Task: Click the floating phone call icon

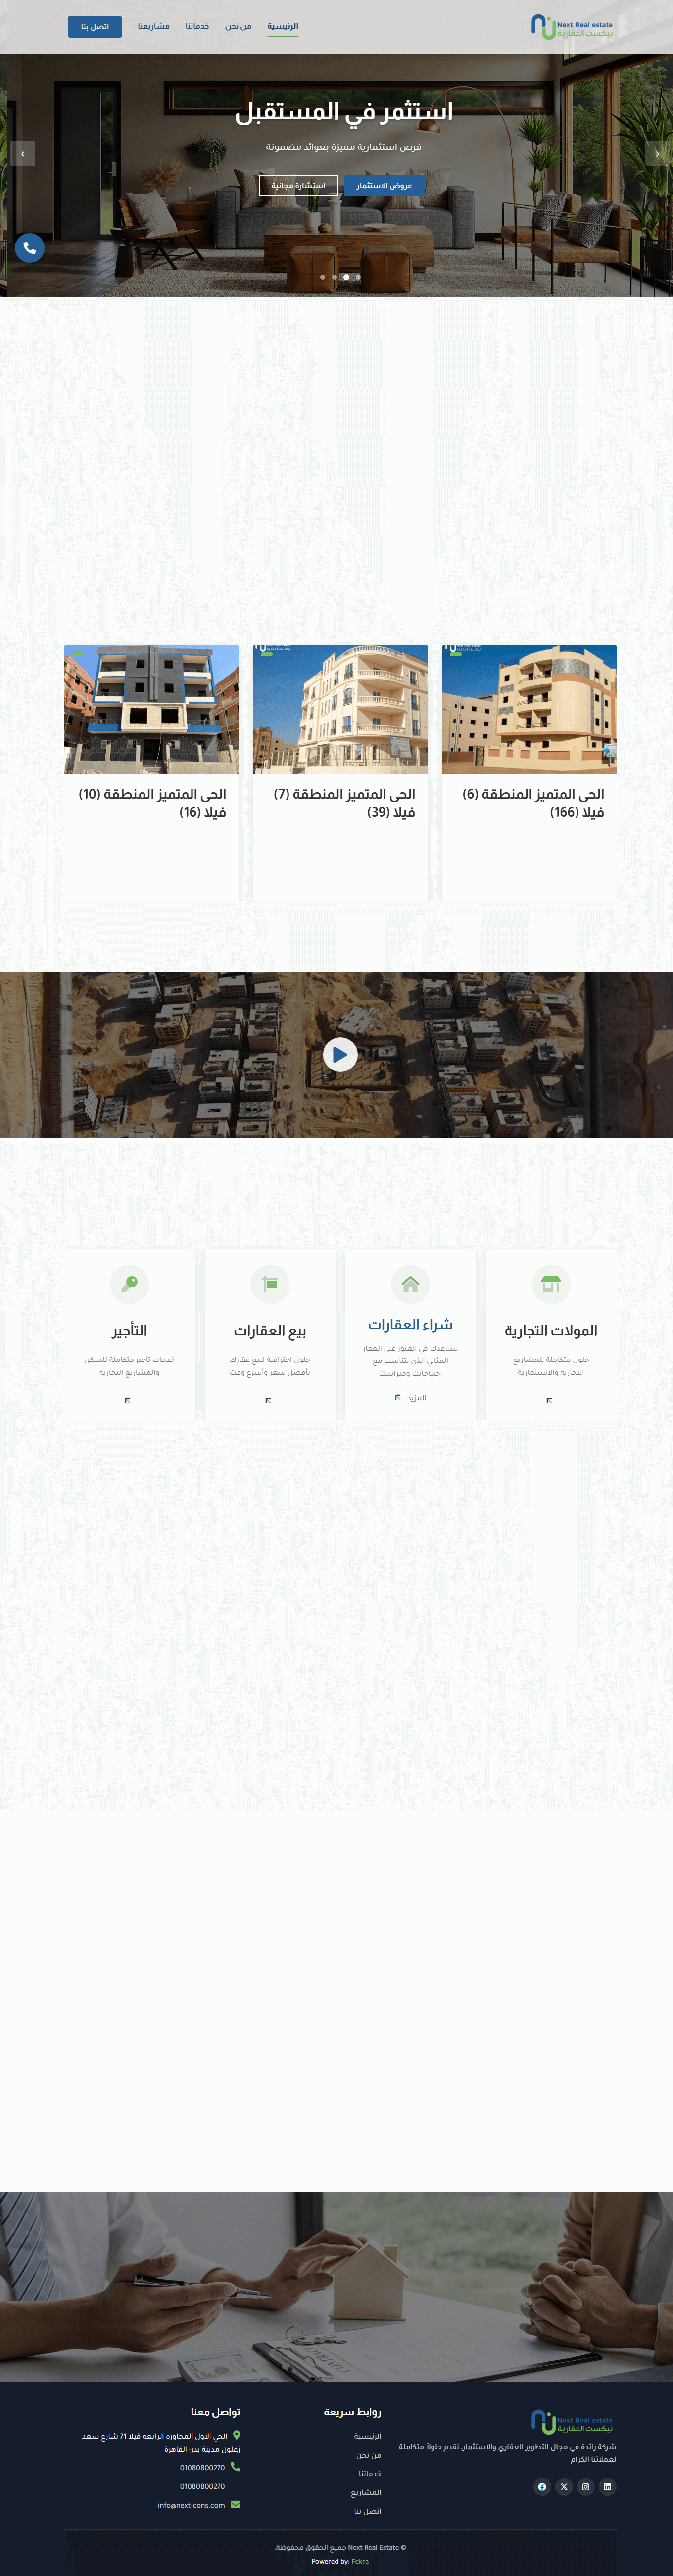Action: coord(29,248)
